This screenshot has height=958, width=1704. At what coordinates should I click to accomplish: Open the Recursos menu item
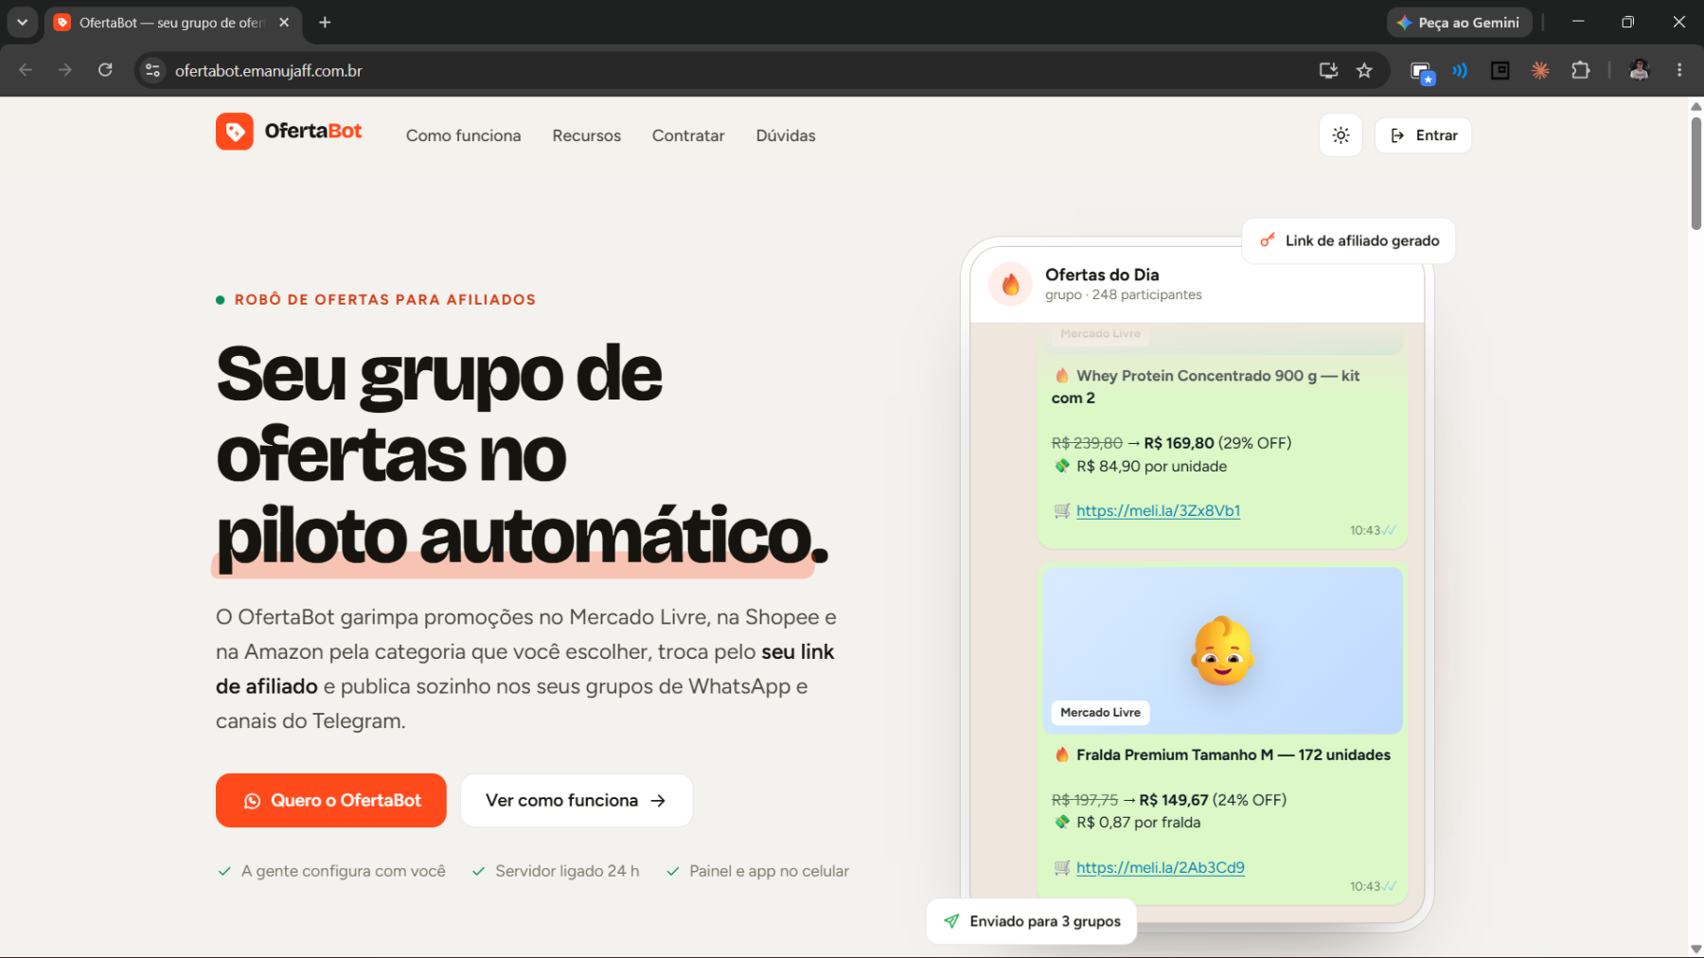pyautogui.click(x=587, y=135)
